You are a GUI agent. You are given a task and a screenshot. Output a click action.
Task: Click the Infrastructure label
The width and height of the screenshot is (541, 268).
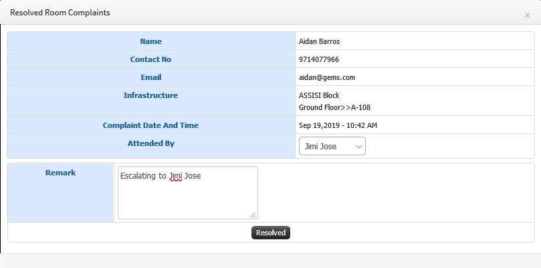[x=150, y=95]
